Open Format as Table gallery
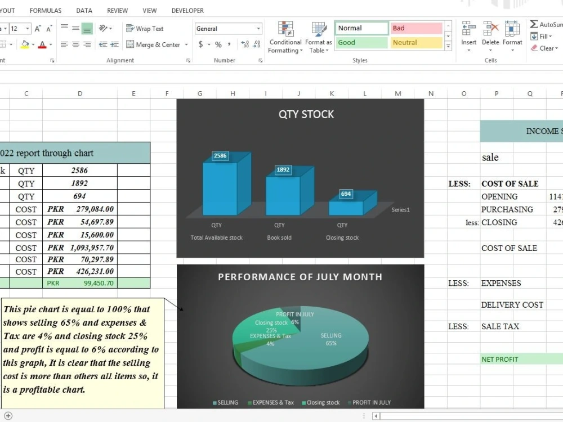The height and width of the screenshot is (422, 563). pyautogui.click(x=319, y=37)
